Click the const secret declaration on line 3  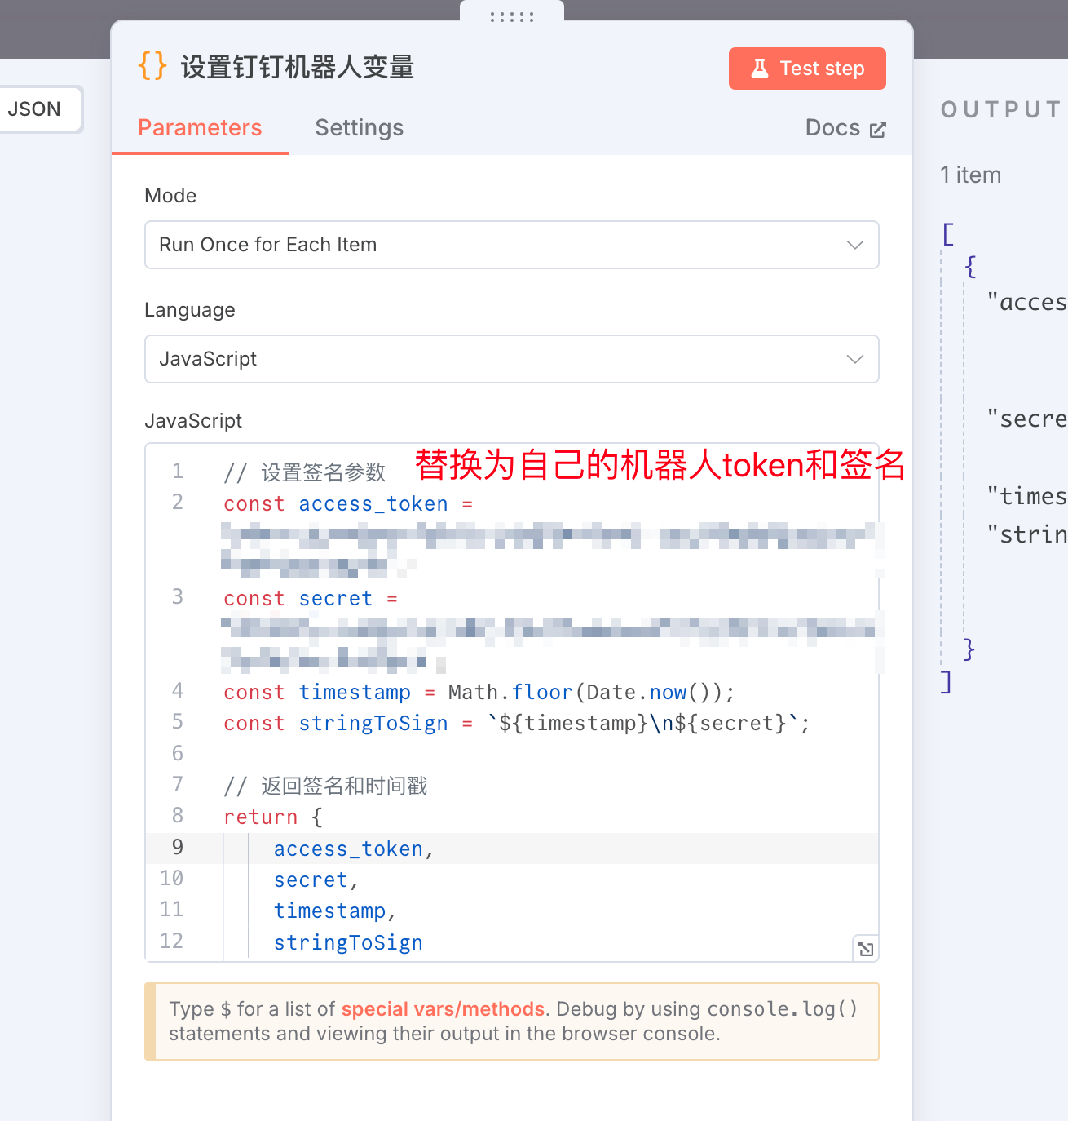click(x=311, y=599)
